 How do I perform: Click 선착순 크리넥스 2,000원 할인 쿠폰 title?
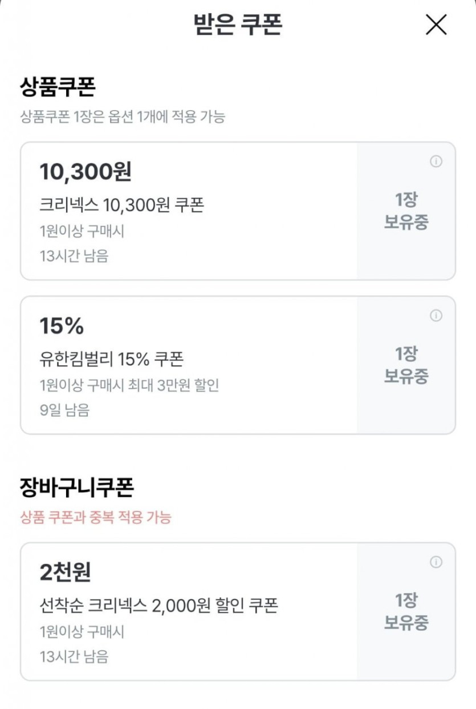[x=158, y=606]
